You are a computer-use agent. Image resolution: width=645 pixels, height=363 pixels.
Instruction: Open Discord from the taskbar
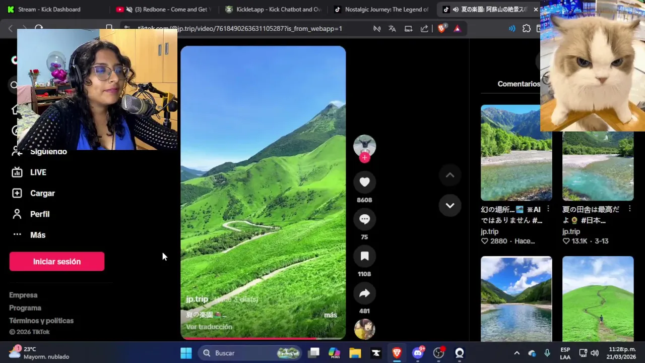pos(418,353)
